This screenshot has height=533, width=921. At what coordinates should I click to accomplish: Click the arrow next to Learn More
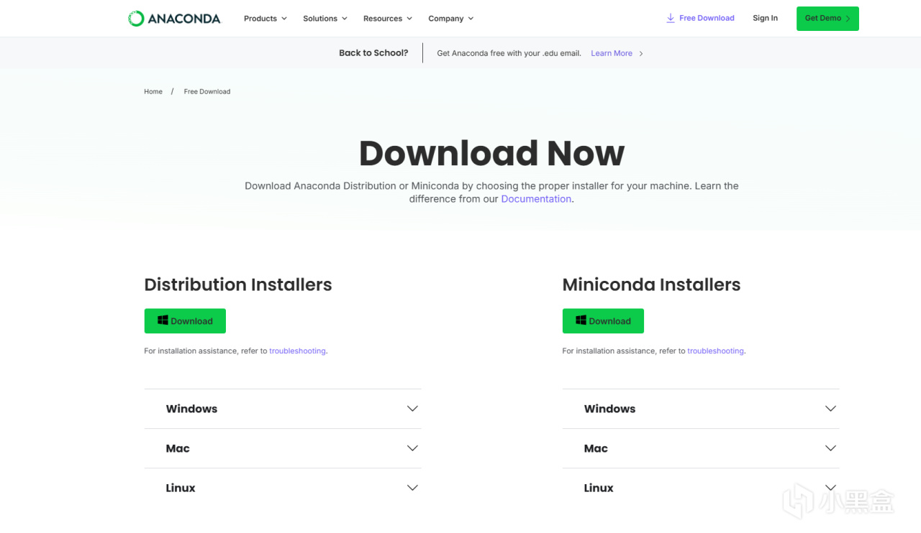(x=641, y=54)
